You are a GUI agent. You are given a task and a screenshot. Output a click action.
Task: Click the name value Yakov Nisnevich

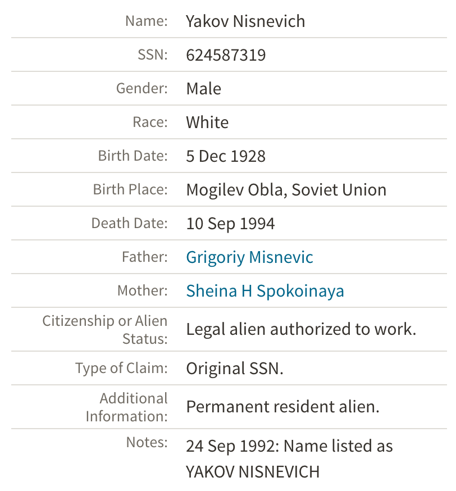click(245, 21)
